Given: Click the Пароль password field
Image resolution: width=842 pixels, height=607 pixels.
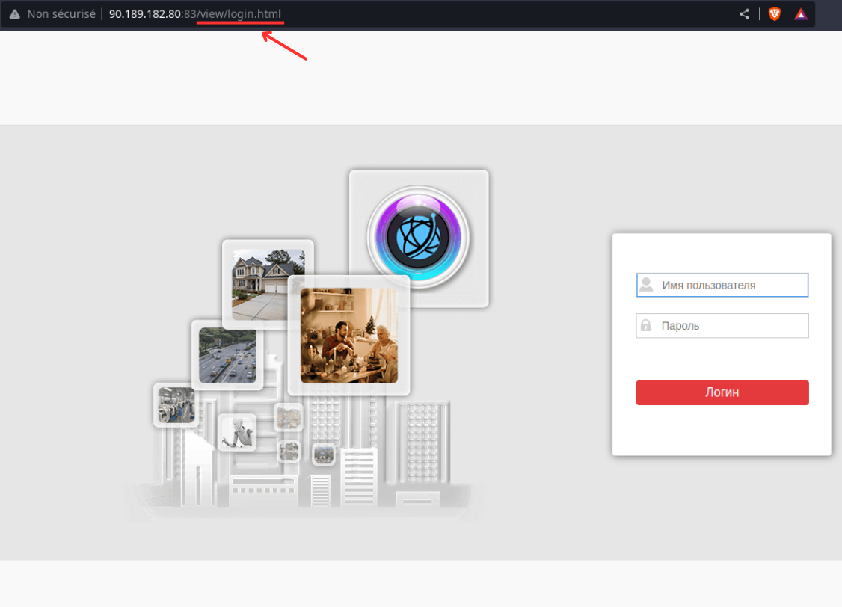Looking at the screenshot, I should 722,325.
